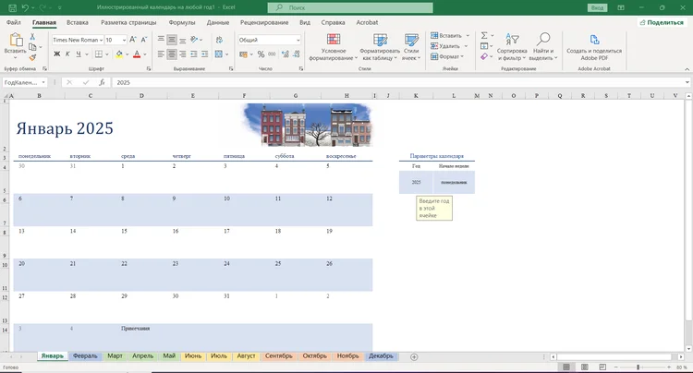
Task: Click the Copy icon in clipboard group
Action: click(32, 47)
